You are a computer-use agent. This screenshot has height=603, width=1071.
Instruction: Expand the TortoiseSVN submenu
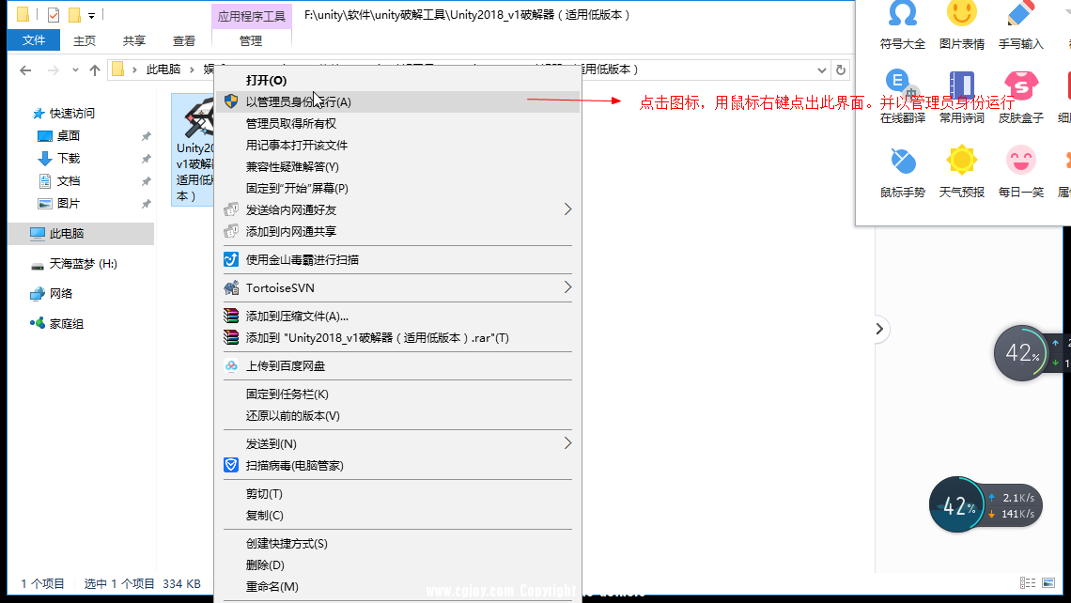[567, 287]
